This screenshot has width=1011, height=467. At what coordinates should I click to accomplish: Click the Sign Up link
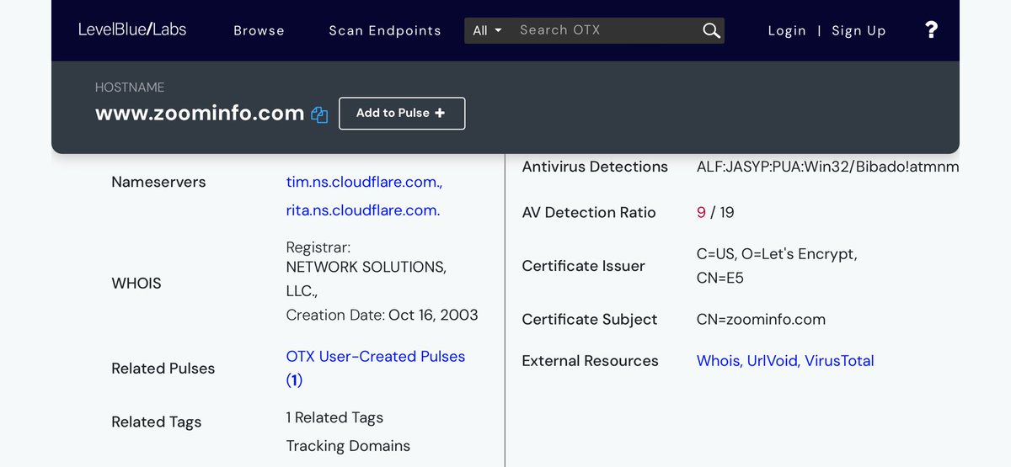coord(859,30)
